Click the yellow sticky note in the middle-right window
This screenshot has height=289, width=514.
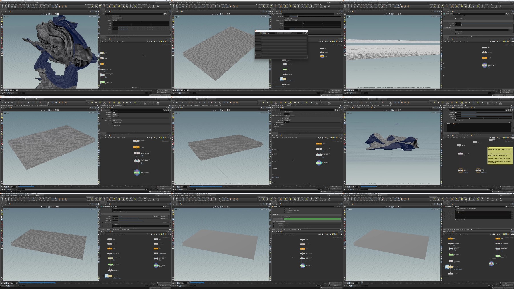click(x=500, y=156)
